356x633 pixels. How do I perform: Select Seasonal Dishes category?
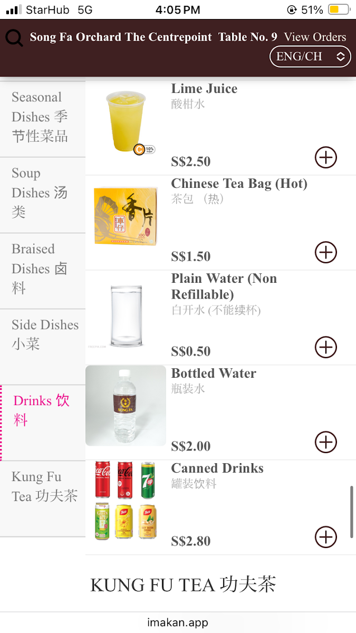[x=40, y=117]
